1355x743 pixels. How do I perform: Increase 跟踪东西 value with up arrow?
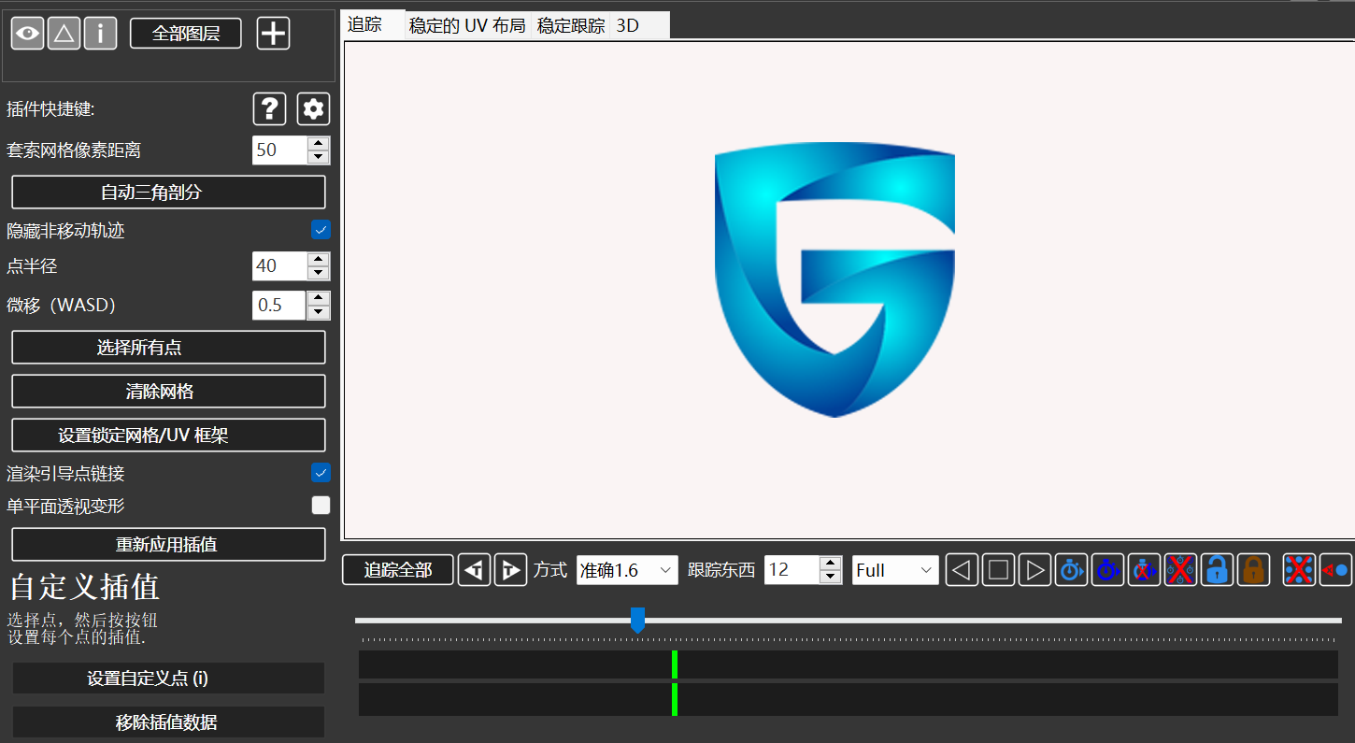pyautogui.click(x=831, y=563)
